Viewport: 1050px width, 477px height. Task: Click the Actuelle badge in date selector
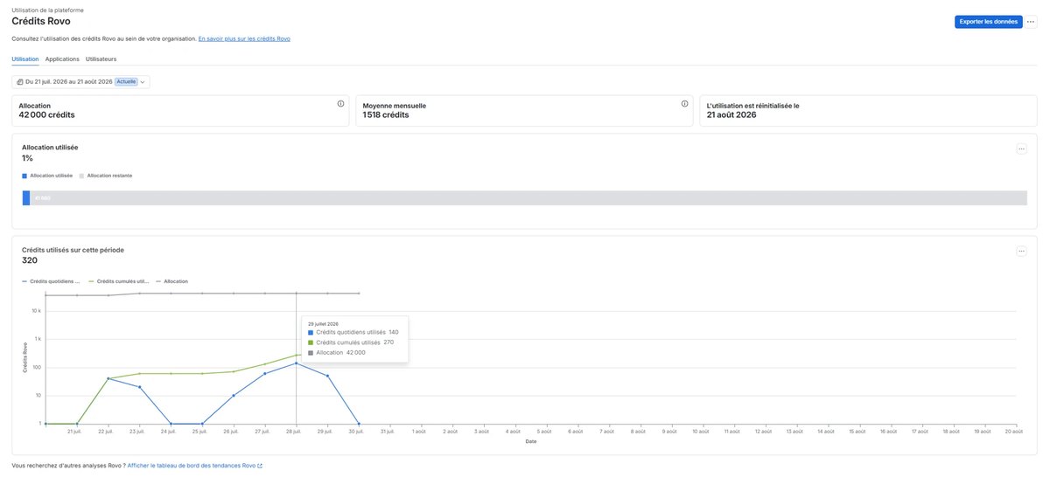pyautogui.click(x=126, y=81)
